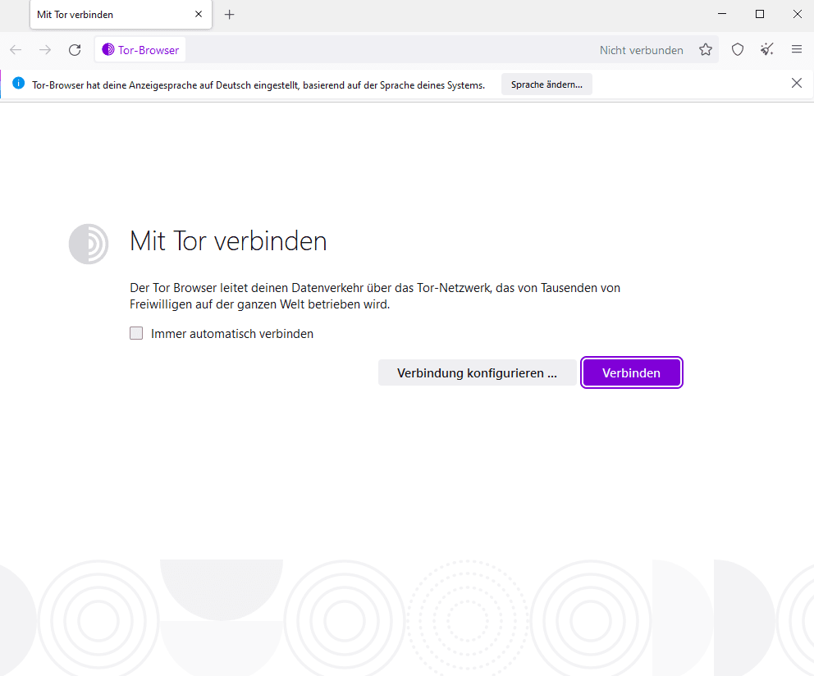Click Sprache ändern button
This screenshot has height=676, width=814.
pos(546,84)
